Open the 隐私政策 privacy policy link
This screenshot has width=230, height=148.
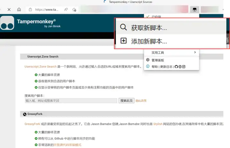(141, 101)
